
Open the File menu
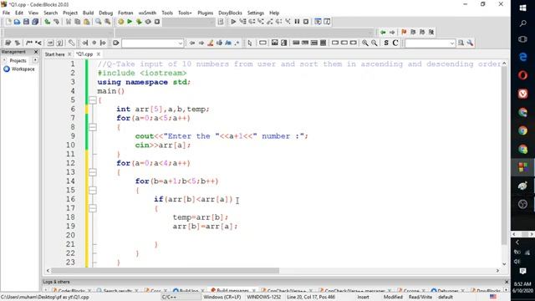coord(6,13)
